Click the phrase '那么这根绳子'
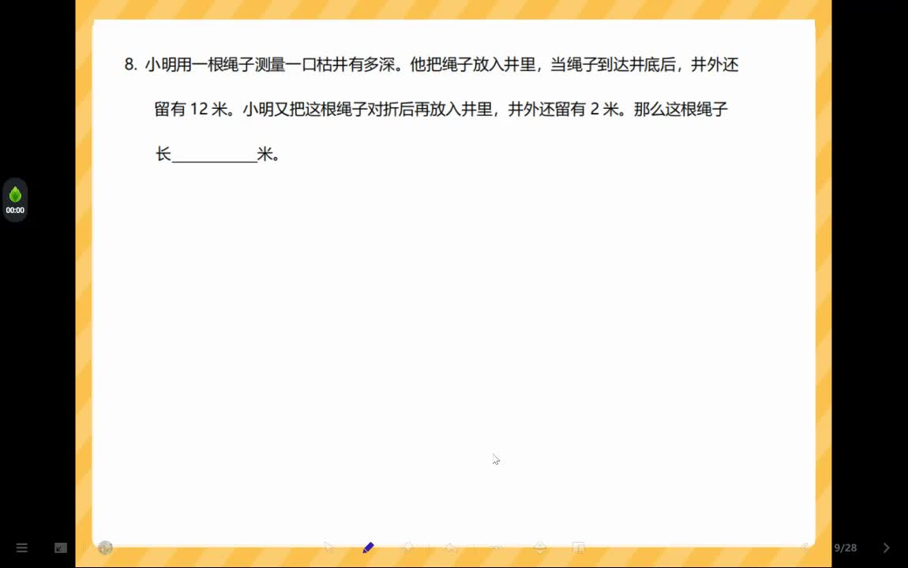The image size is (908, 568). 681,110
